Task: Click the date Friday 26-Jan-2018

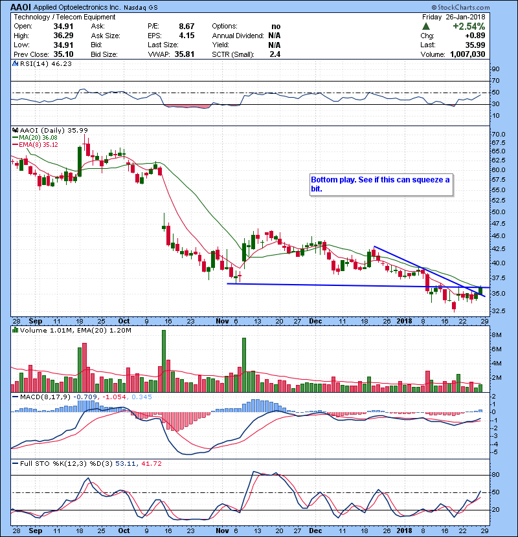Action: pos(453,17)
